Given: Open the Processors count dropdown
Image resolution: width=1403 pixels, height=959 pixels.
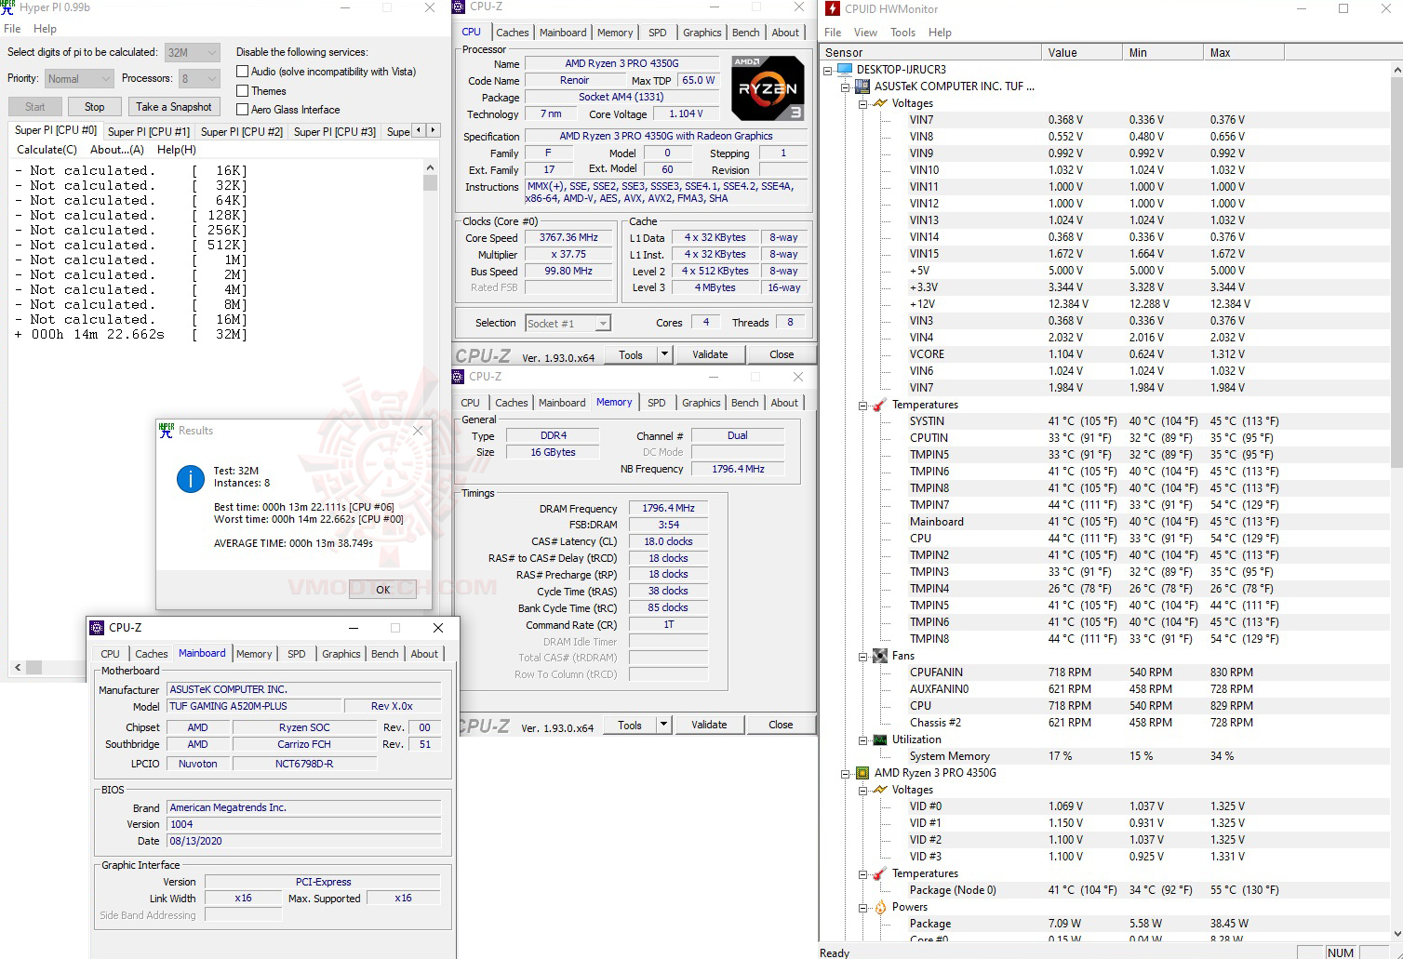Looking at the screenshot, I should point(200,79).
